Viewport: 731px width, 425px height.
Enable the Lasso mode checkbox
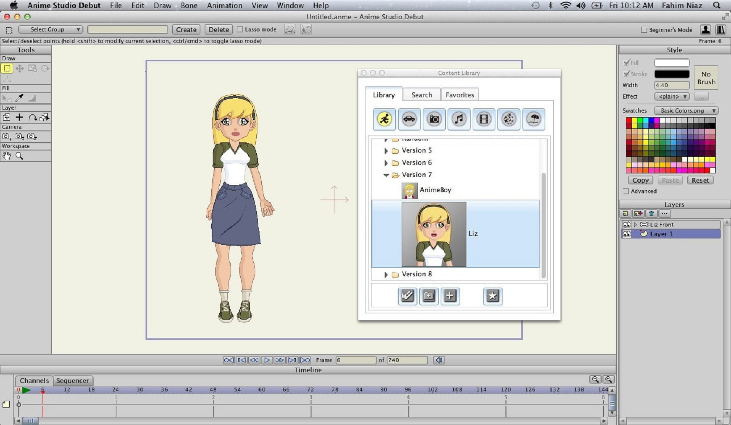pyautogui.click(x=240, y=29)
